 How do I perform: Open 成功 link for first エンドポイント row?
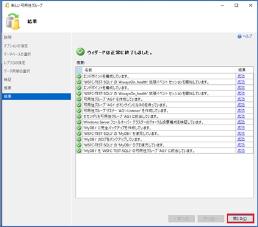tap(241, 76)
